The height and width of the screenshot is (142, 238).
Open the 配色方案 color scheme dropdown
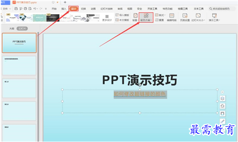(x=146, y=18)
